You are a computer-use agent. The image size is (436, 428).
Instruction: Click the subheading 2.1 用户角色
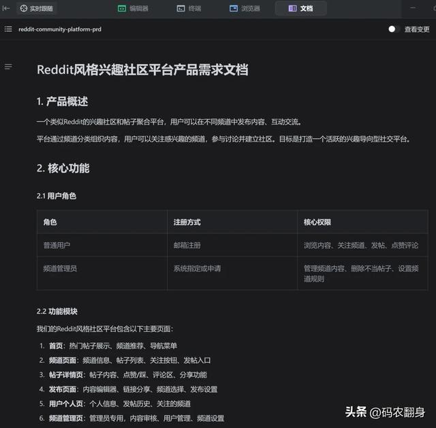coord(57,196)
